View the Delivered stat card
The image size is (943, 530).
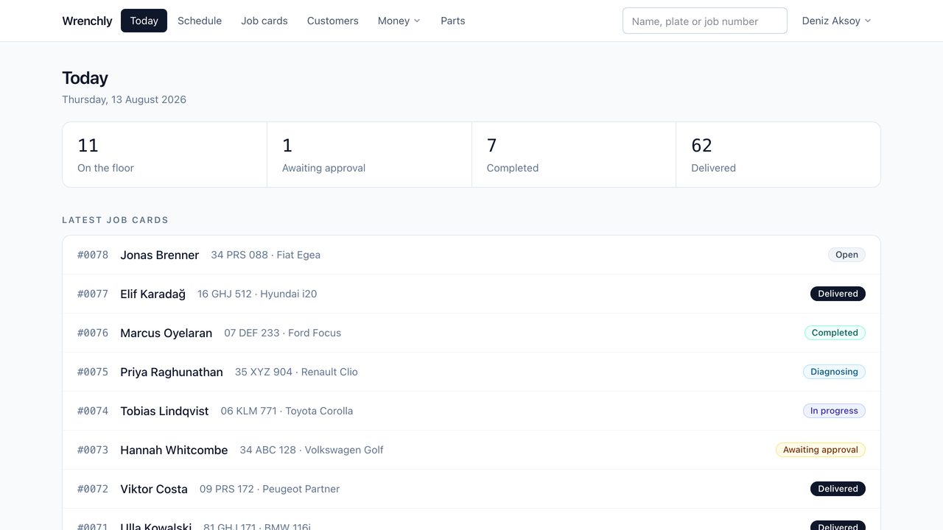[778, 155]
